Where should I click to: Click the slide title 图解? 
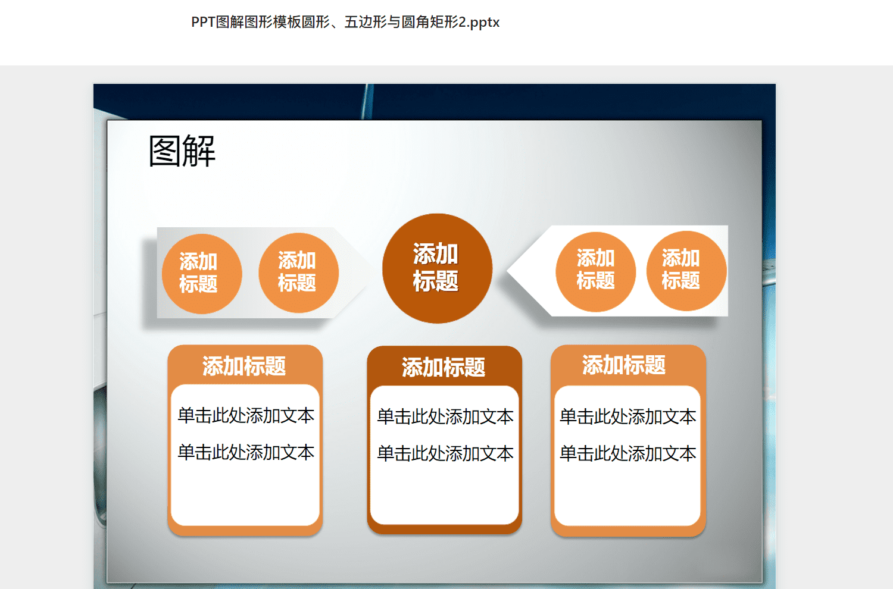[182, 151]
